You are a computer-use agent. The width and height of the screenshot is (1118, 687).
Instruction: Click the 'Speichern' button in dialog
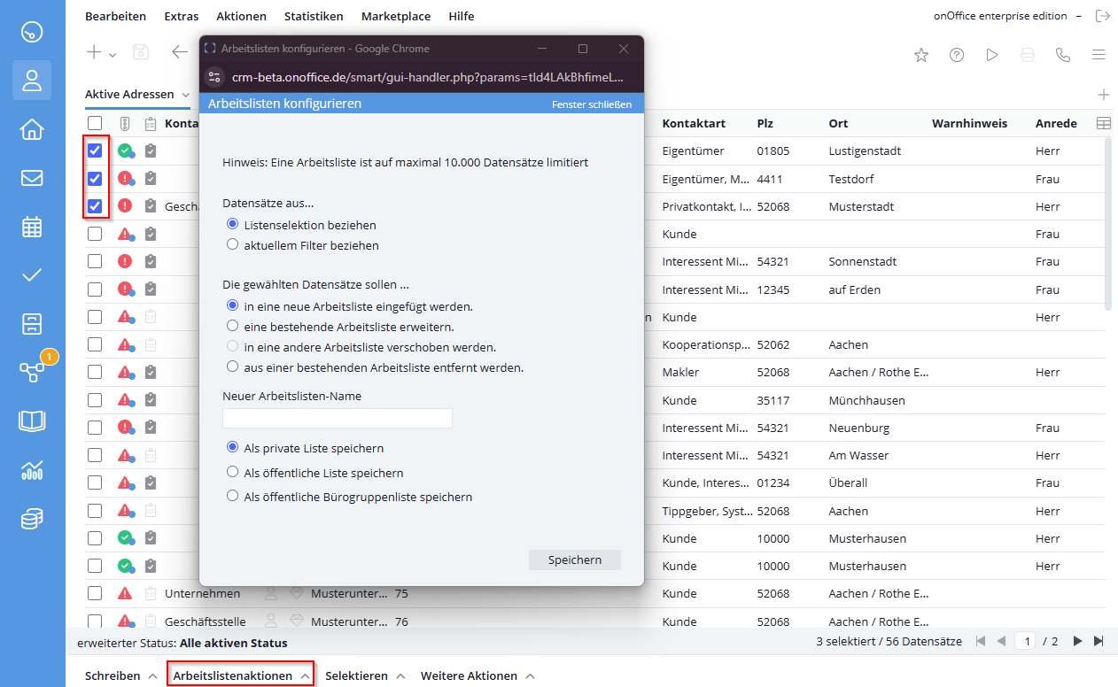(575, 560)
